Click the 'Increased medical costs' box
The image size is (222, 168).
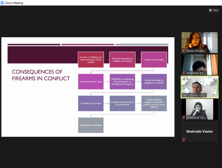(x=91, y=82)
